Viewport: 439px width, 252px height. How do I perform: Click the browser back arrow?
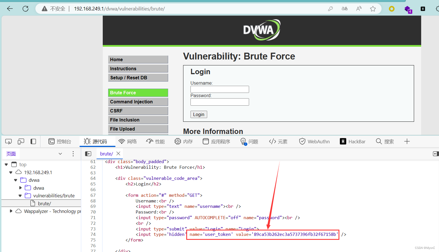(10, 8)
